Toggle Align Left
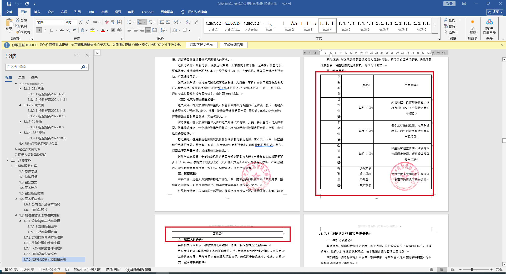Image resolution: width=506 pixels, height=274 pixels. 129,30
